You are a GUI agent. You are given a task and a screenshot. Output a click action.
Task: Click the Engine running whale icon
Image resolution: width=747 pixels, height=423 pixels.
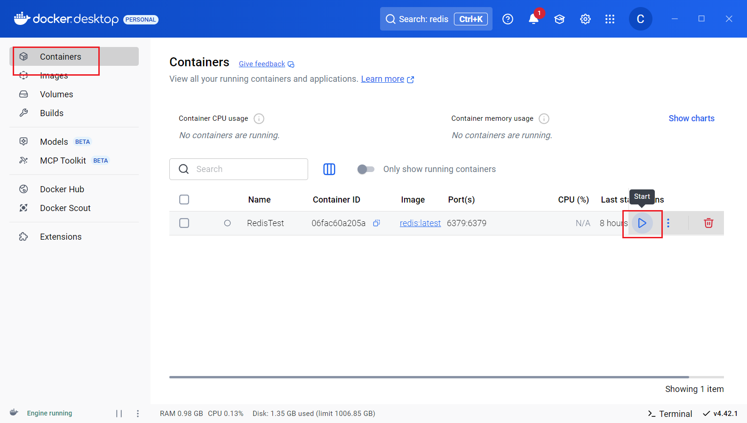(x=14, y=413)
